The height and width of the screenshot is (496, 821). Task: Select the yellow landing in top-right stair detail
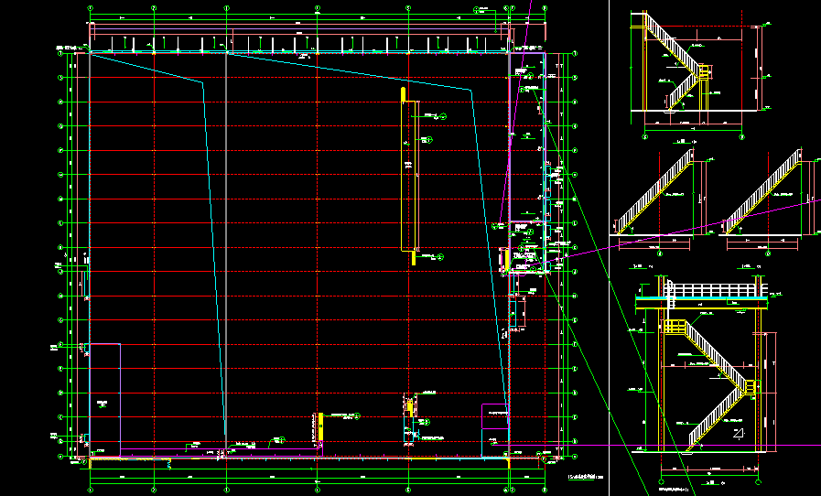tap(705, 71)
